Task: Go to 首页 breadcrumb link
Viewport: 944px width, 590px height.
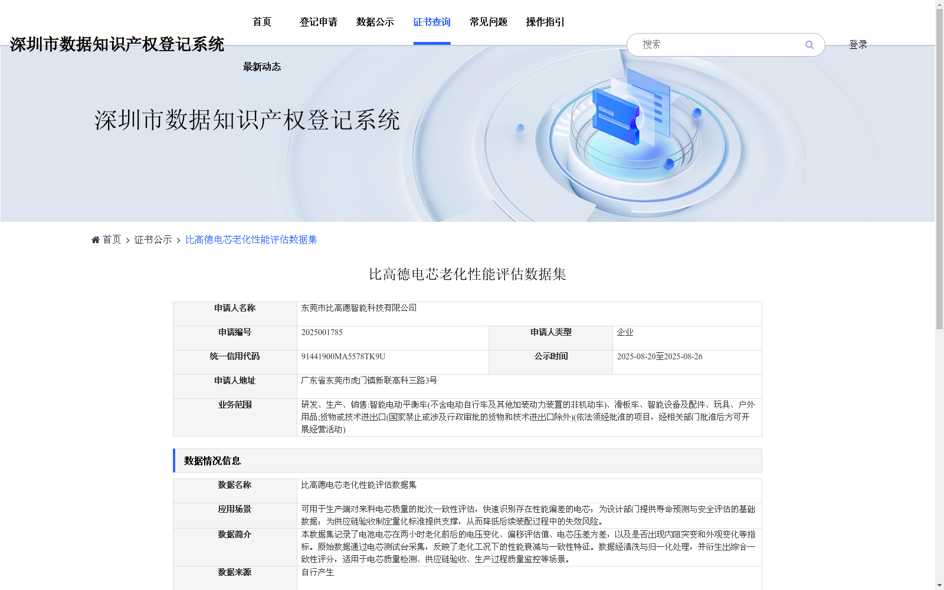Action: click(x=112, y=240)
